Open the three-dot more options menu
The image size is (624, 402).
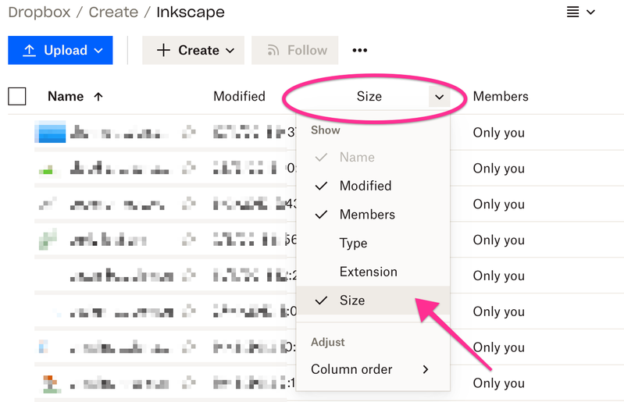(x=359, y=50)
